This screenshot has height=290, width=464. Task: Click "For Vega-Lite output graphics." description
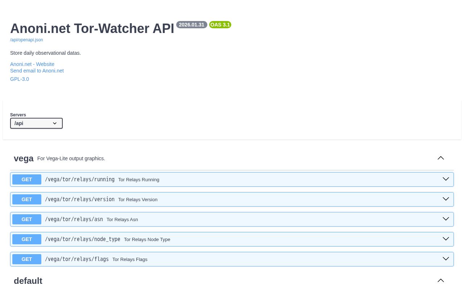pos(71,158)
